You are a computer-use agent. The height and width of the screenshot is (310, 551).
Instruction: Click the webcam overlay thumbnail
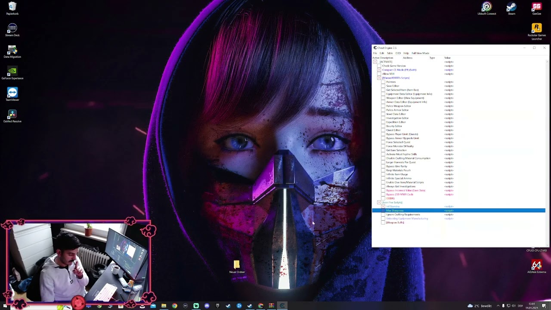[x=79, y=262]
